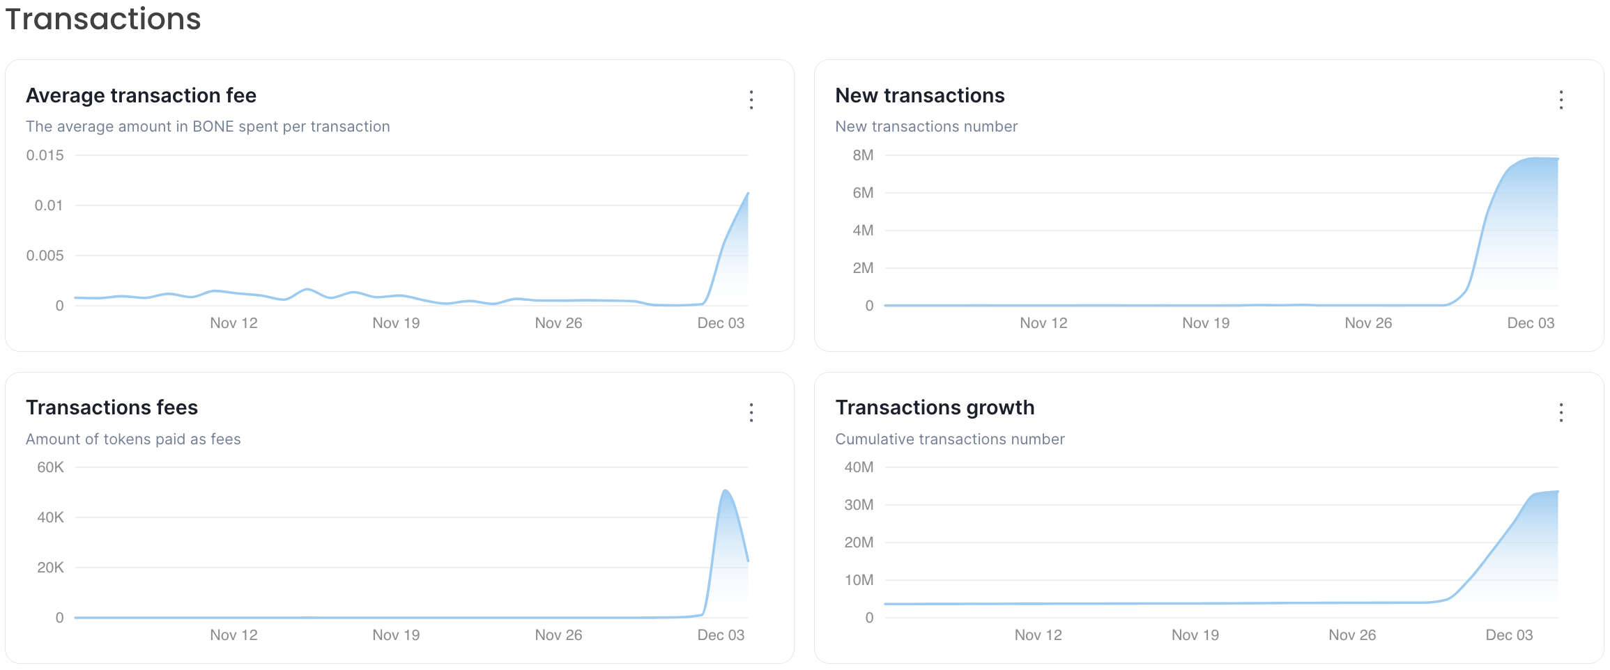Open the Average transaction fee options menu
Viewport: 1610px width, 670px height.
tap(751, 100)
